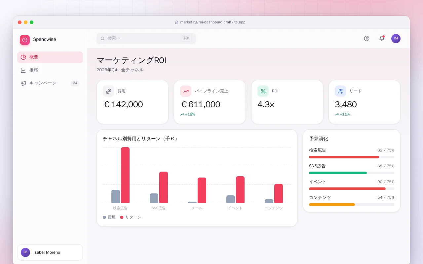Click the 概要 pie chart icon

(x=23, y=57)
